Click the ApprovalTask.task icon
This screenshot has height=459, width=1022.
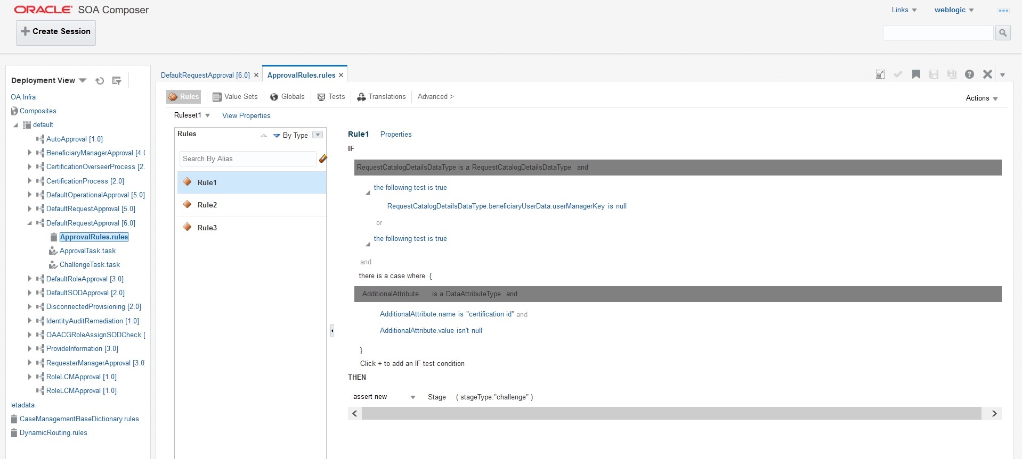[53, 251]
